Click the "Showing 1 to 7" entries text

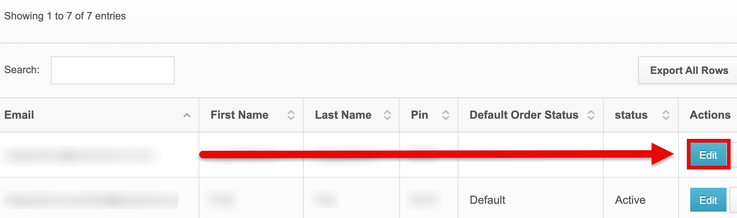[65, 16]
